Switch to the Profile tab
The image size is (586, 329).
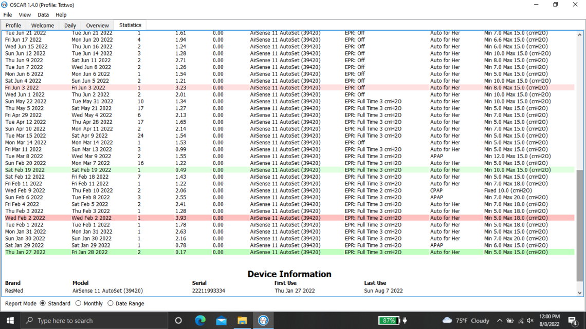point(13,25)
